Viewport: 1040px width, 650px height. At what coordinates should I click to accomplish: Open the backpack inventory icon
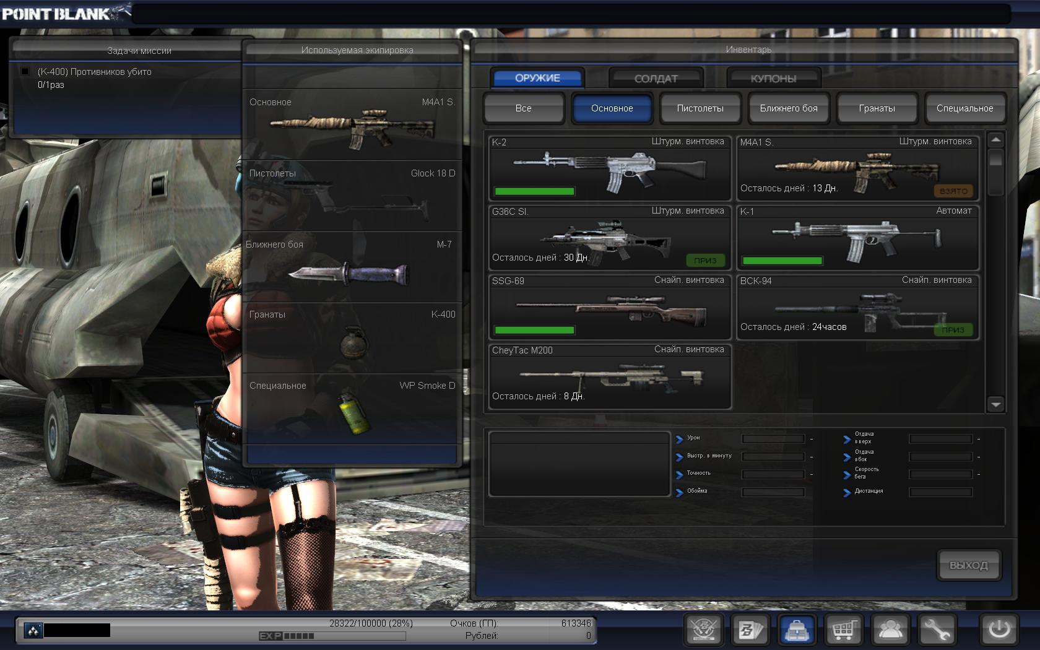tap(798, 630)
